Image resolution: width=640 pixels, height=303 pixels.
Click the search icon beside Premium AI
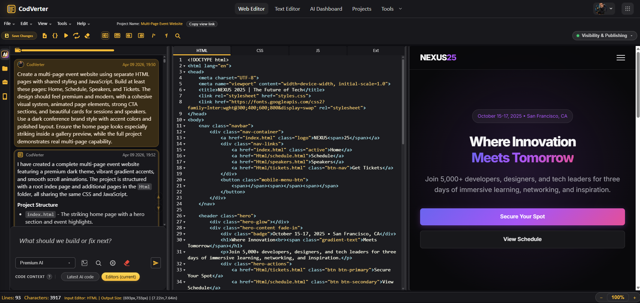coord(98,263)
